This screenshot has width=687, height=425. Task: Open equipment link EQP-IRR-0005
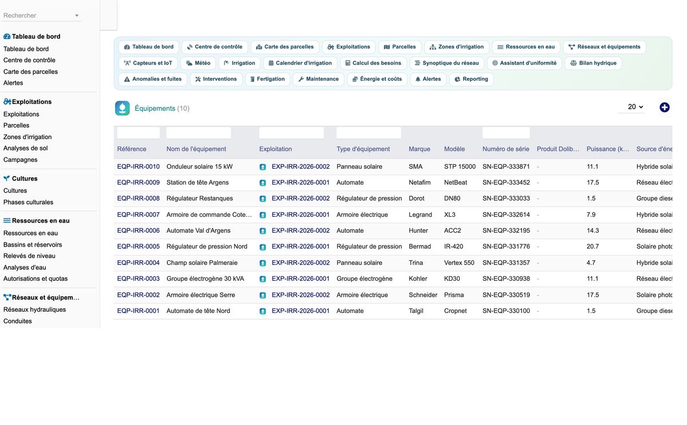[x=139, y=247]
